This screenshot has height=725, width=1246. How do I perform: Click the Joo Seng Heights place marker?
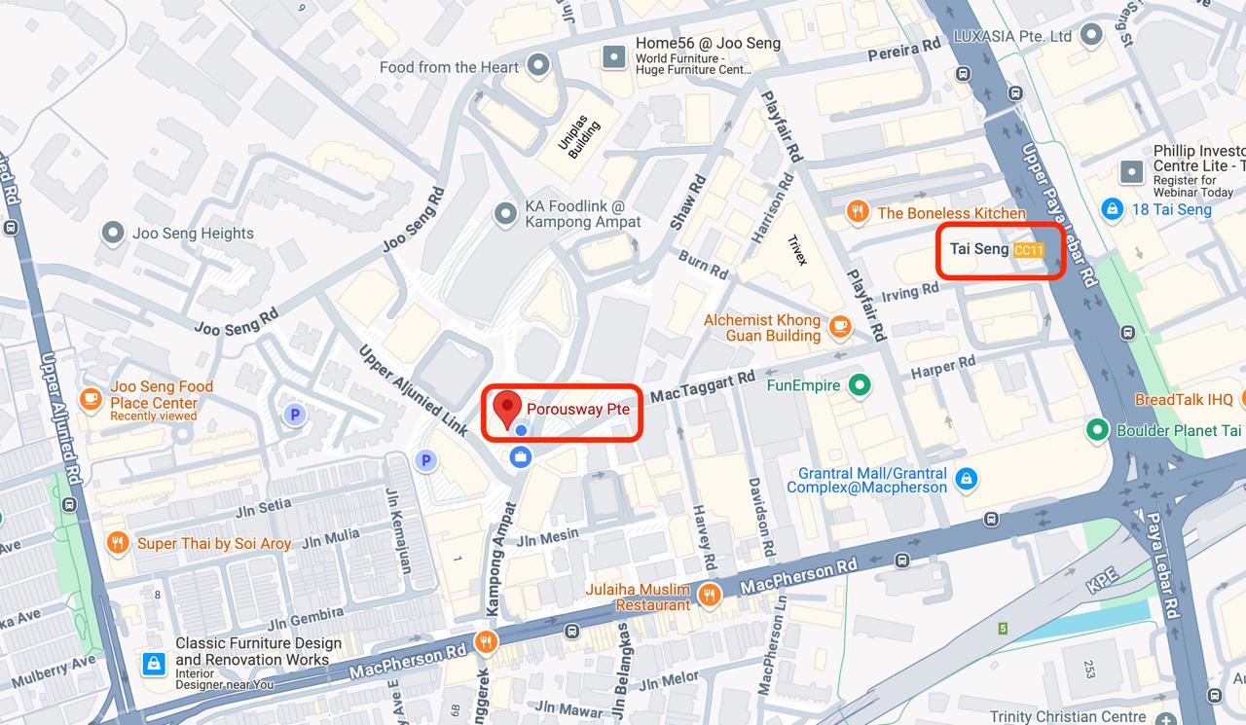coord(114,233)
